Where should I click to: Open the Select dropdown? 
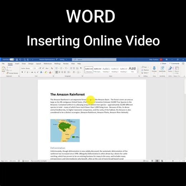[145, 73]
